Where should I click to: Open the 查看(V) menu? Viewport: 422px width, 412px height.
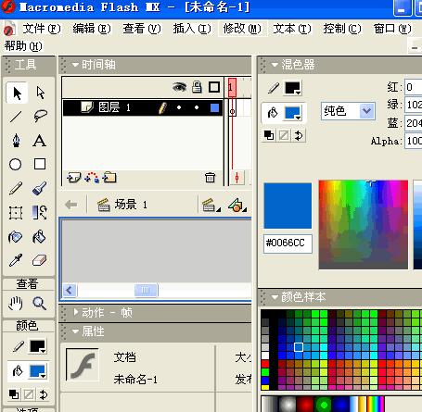coord(142,29)
